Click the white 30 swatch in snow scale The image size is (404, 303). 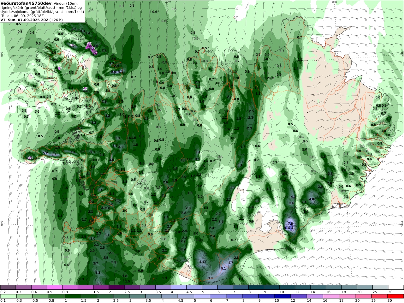coord(395,288)
